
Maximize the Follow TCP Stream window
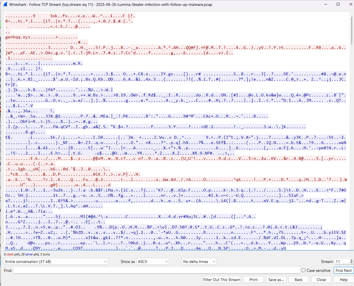click(x=338, y=4)
